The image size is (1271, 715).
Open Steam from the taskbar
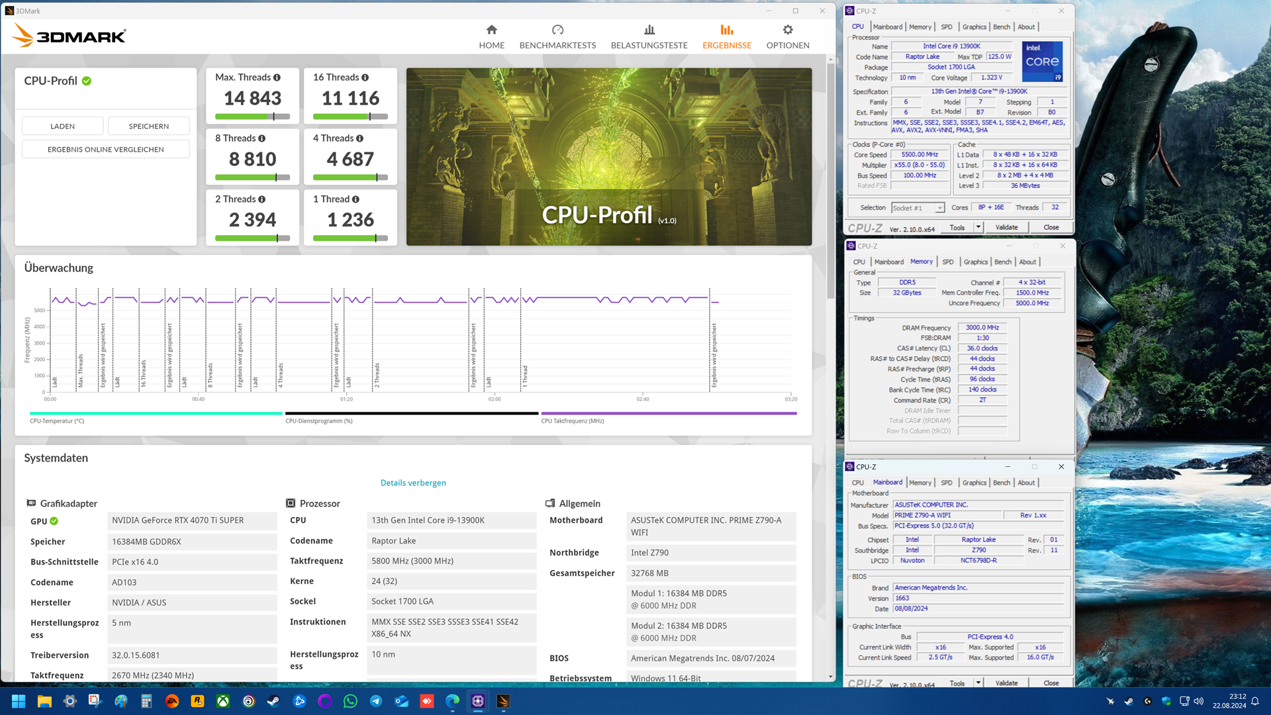[x=273, y=701]
